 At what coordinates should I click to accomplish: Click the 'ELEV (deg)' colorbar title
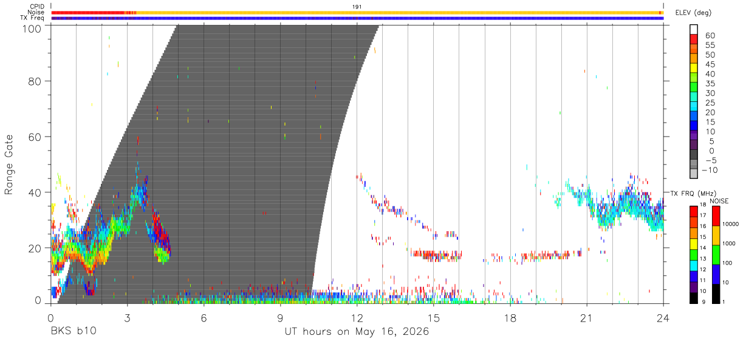(693, 13)
